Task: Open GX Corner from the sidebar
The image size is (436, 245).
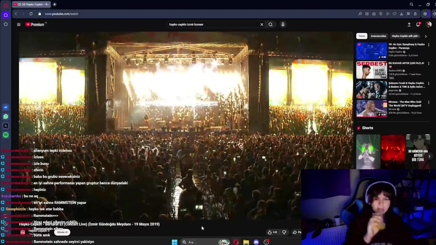Action: (x=5, y=15)
